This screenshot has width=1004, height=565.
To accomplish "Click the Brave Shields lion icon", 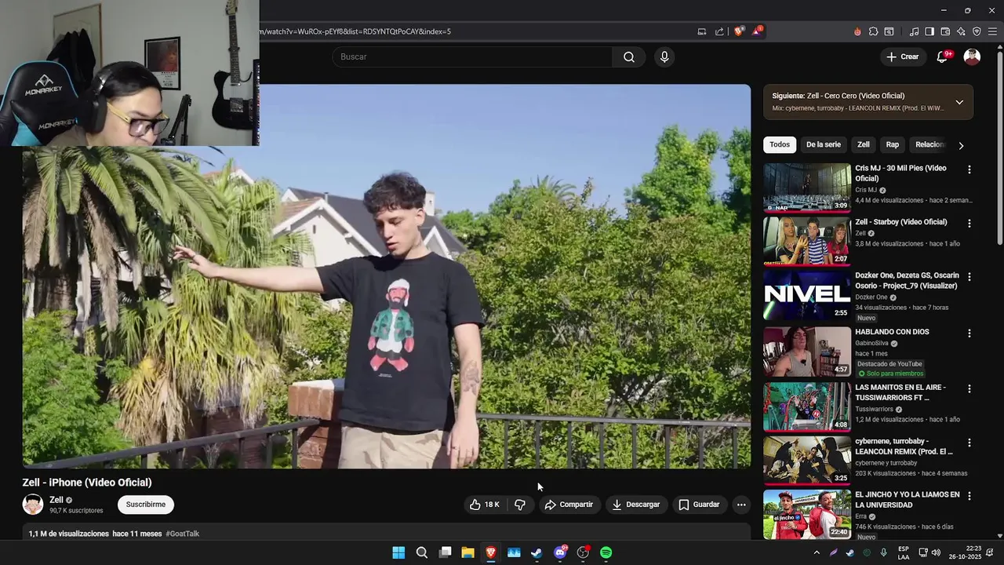I will (x=738, y=31).
